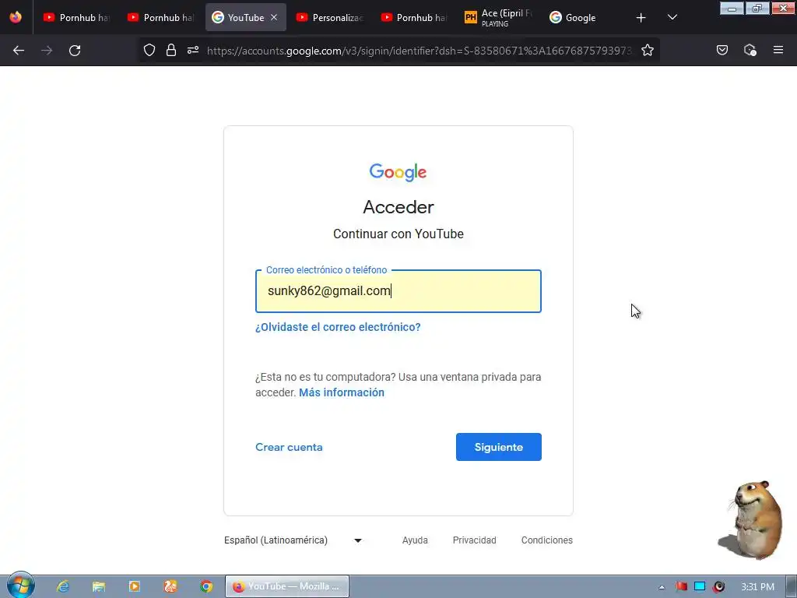The image size is (797, 598).
Task: Open the Más información link
Action: [x=342, y=392]
